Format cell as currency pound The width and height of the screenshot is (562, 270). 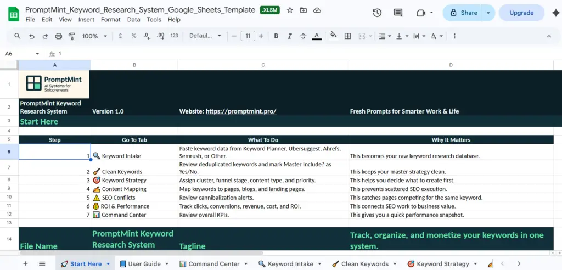click(120, 36)
